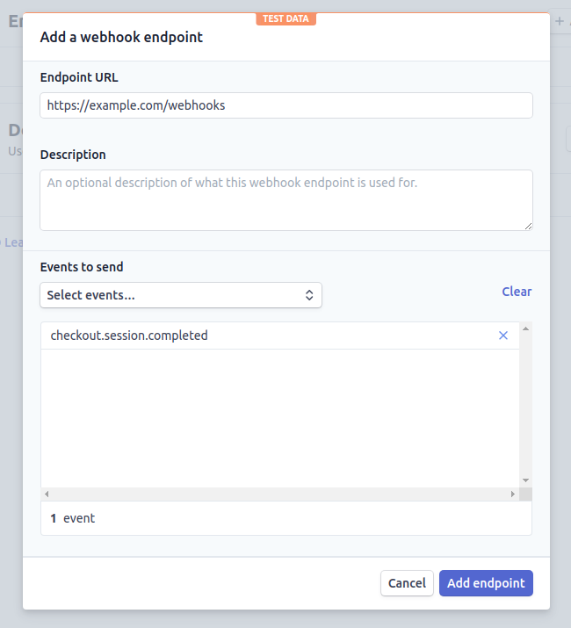Click the Endpoint URL label
Viewport: 571px width, 628px height.
pos(79,77)
